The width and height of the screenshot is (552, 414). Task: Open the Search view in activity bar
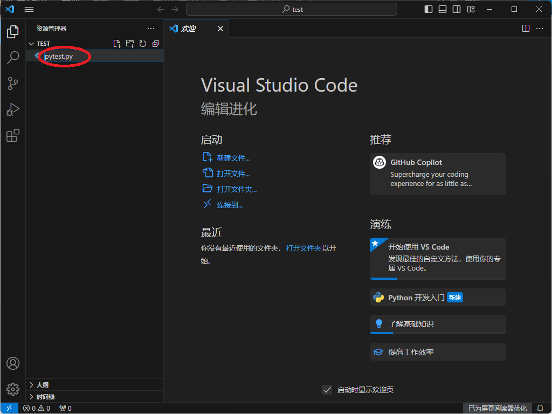click(x=13, y=57)
